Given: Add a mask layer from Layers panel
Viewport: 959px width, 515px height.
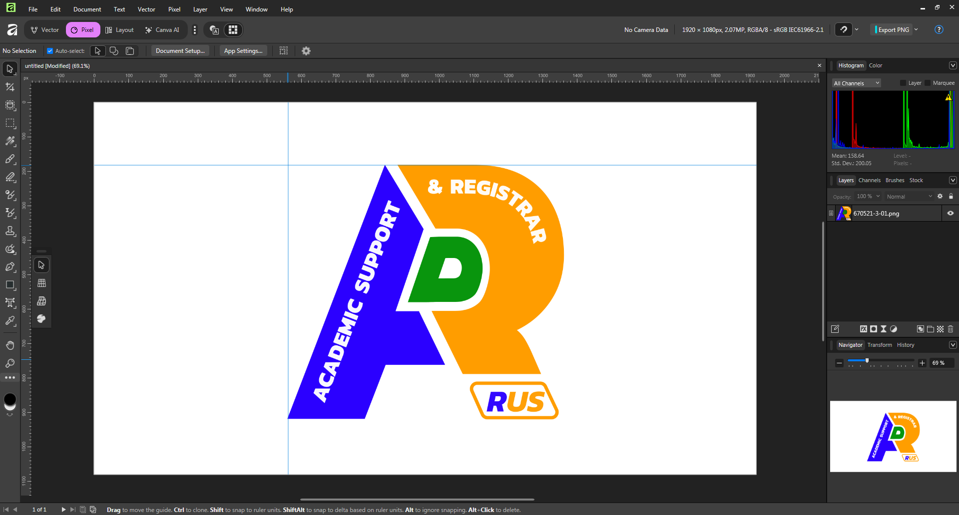Looking at the screenshot, I should click(874, 329).
